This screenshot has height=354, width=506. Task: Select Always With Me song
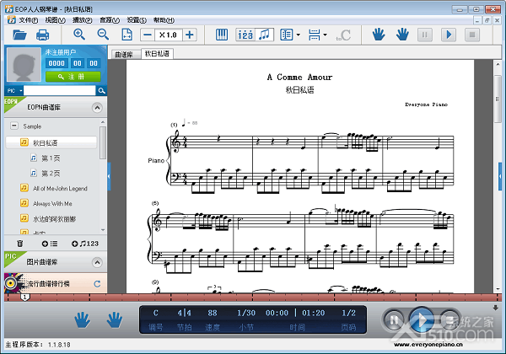tap(52, 203)
